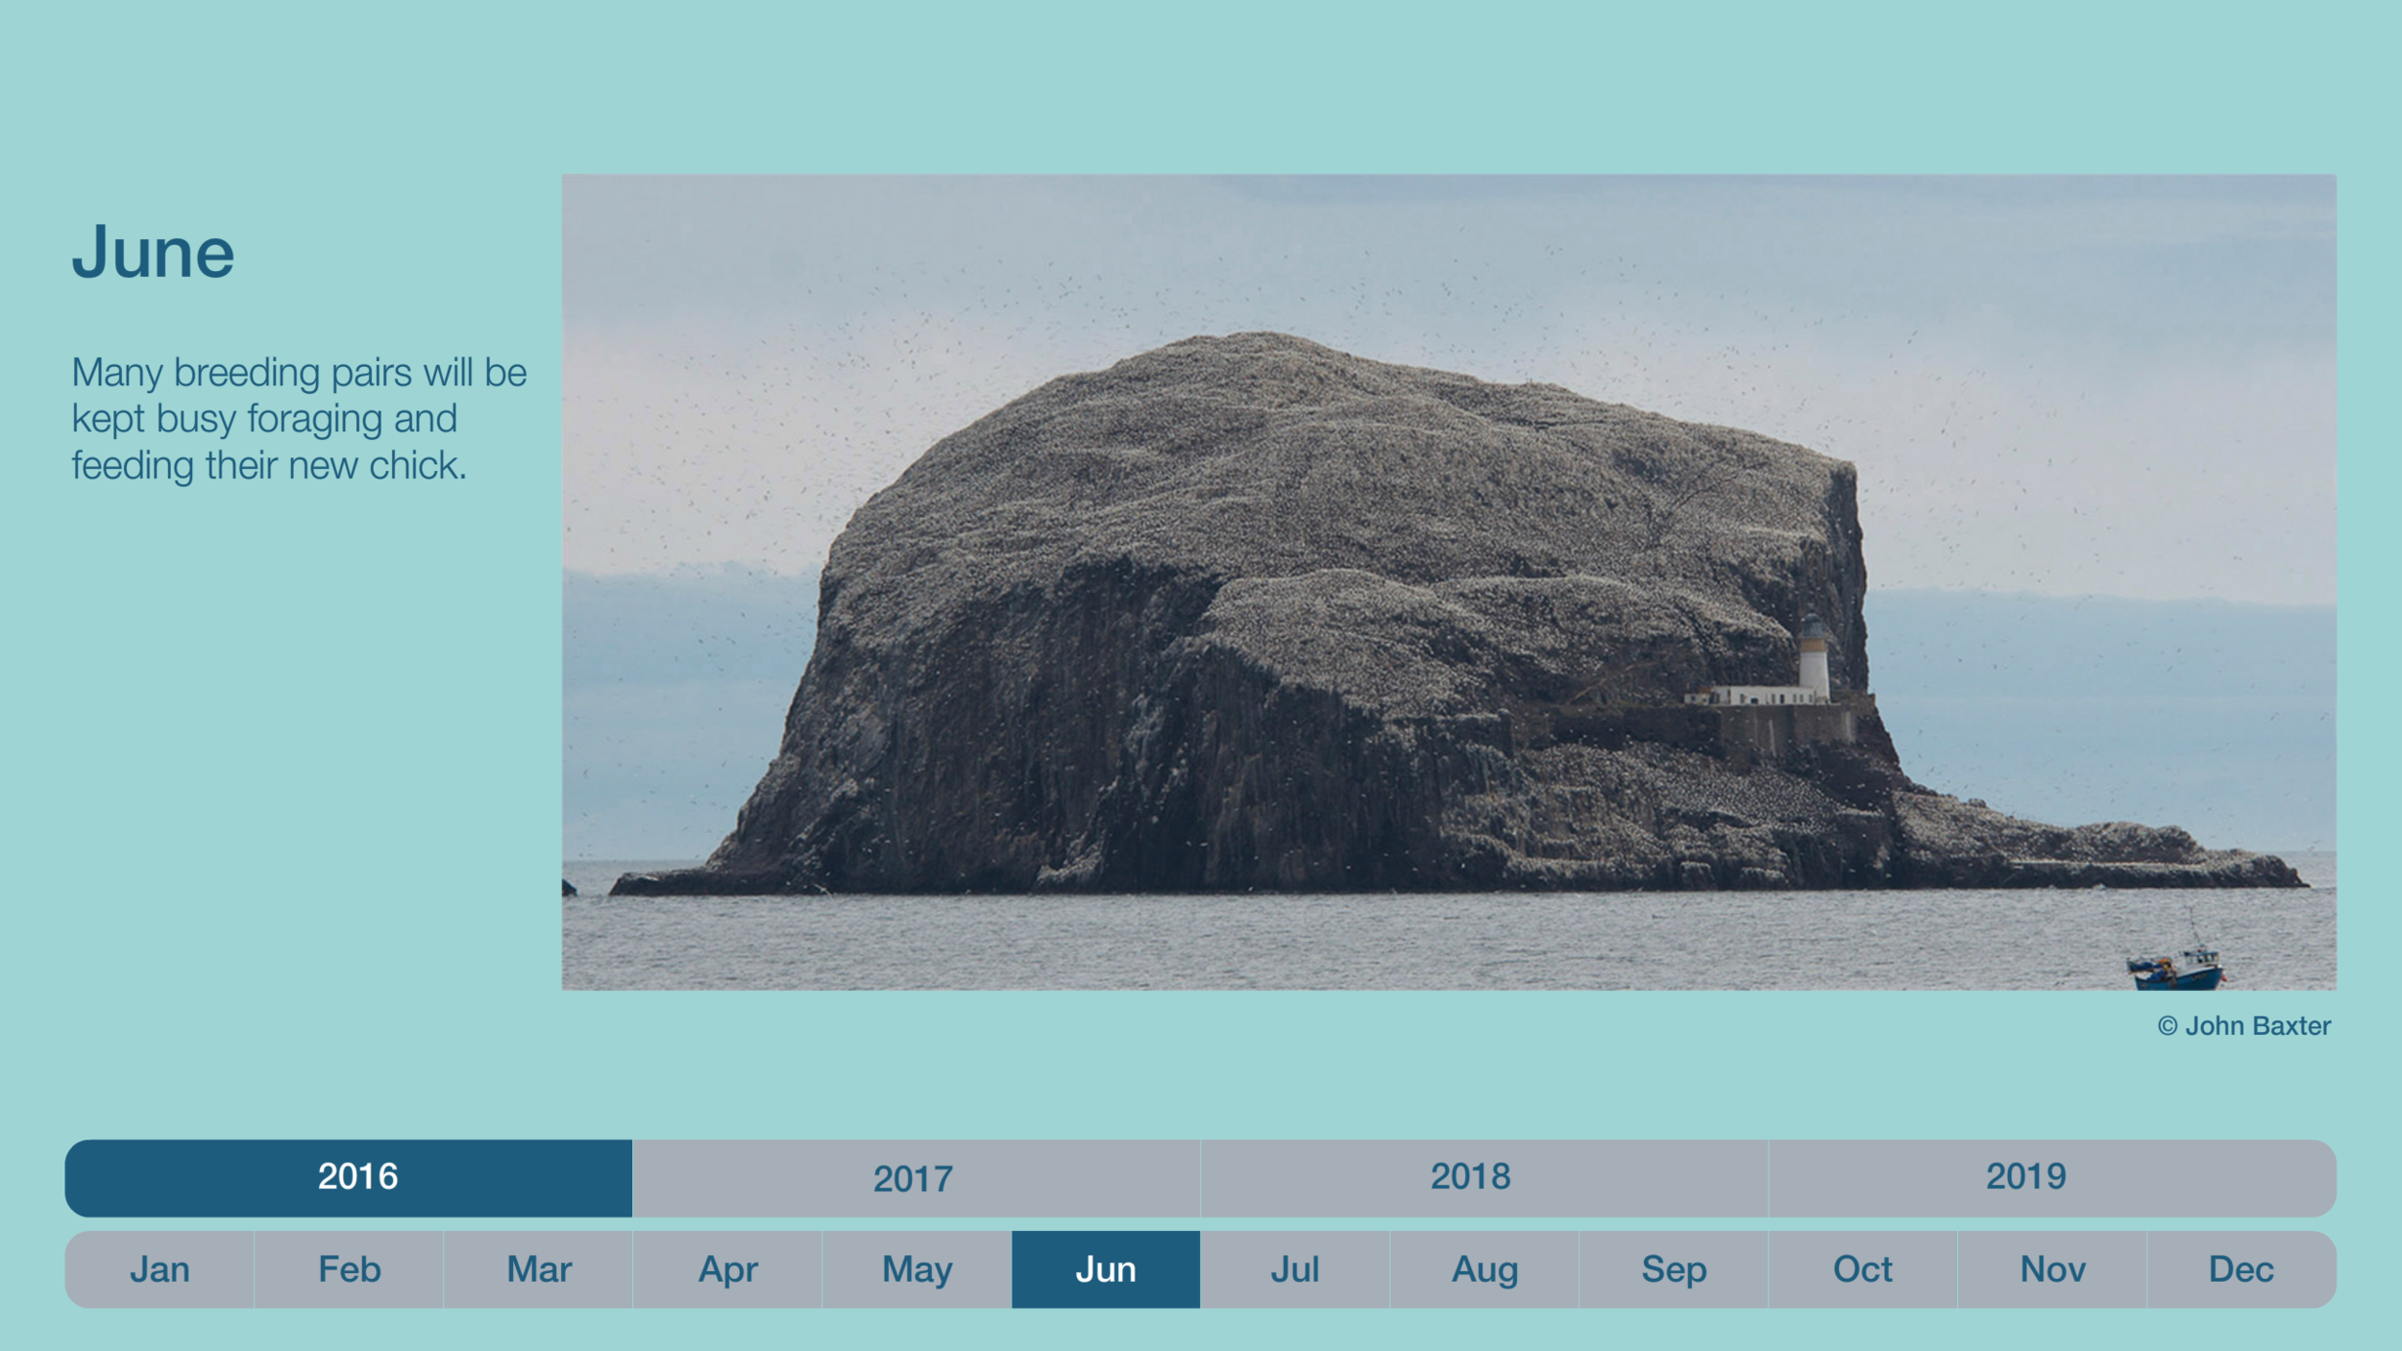The height and width of the screenshot is (1351, 2402).
Task: Advance to Jul month
Action: tap(1294, 1269)
